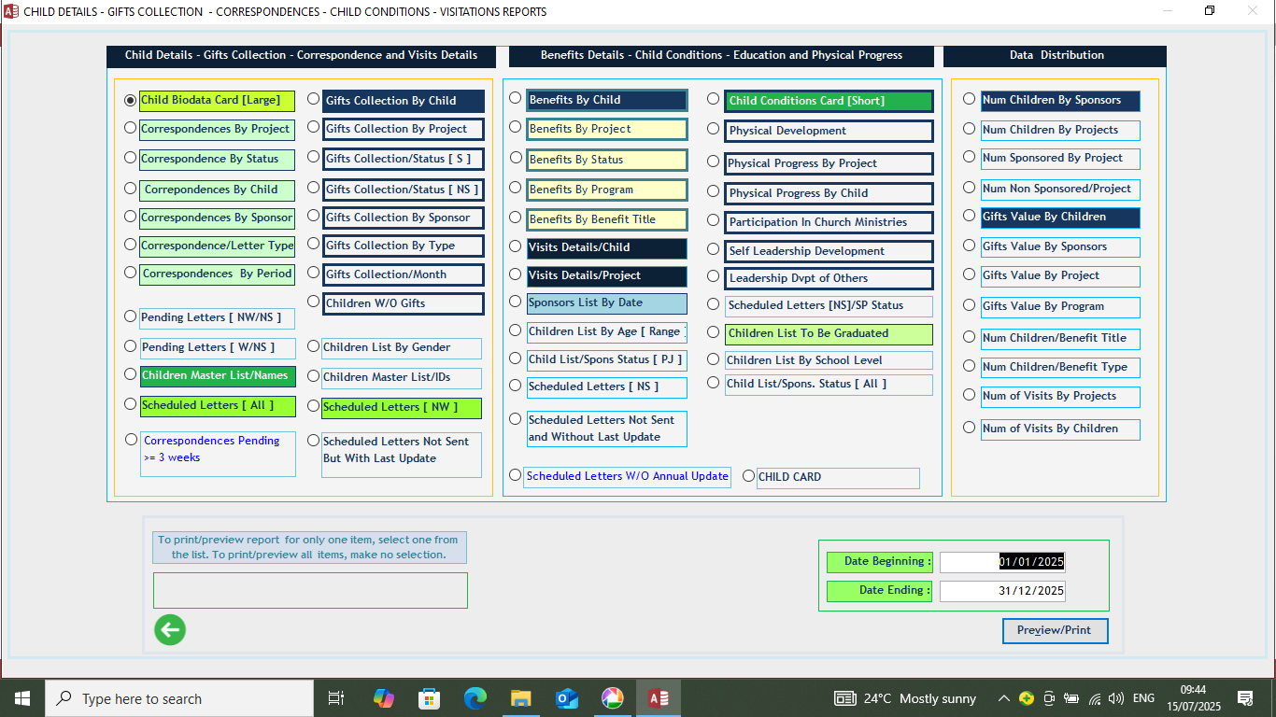Viewport: 1276px width, 717px height.
Task: Click the Task View icon
Action: [x=336, y=698]
